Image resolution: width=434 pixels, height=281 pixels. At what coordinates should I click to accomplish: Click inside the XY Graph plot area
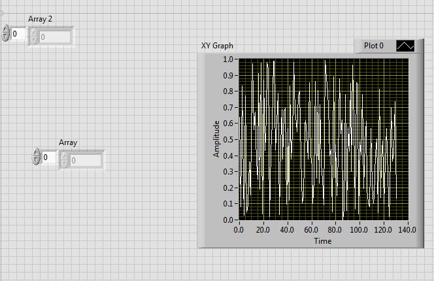[324, 139]
